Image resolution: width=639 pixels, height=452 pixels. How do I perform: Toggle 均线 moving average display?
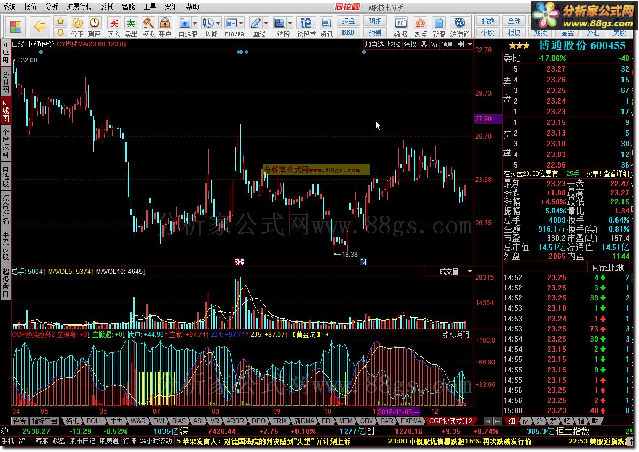click(394, 44)
